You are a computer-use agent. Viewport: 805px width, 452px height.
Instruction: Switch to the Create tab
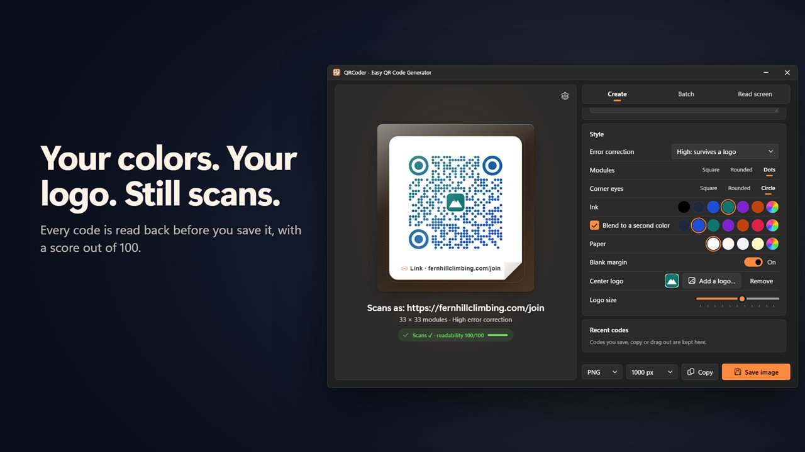[617, 94]
